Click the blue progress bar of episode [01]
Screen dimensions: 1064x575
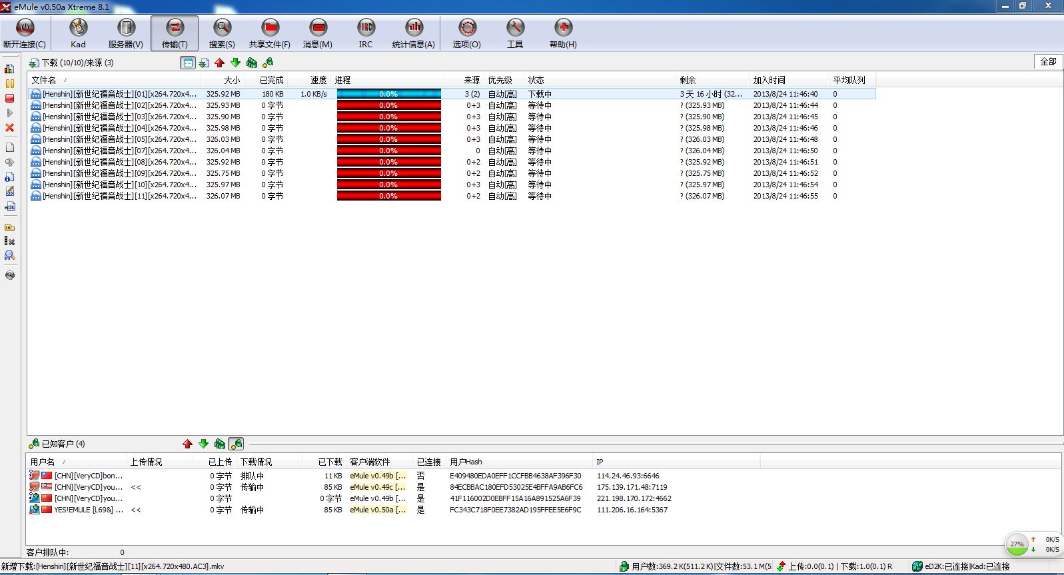pyautogui.click(x=389, y=94)
